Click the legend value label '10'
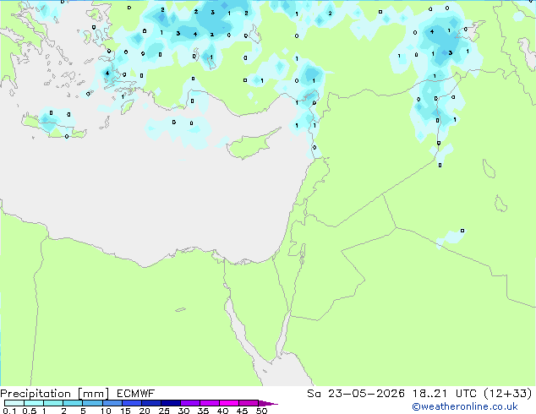This screenshot has height=414, width=536. coord(106,411)
